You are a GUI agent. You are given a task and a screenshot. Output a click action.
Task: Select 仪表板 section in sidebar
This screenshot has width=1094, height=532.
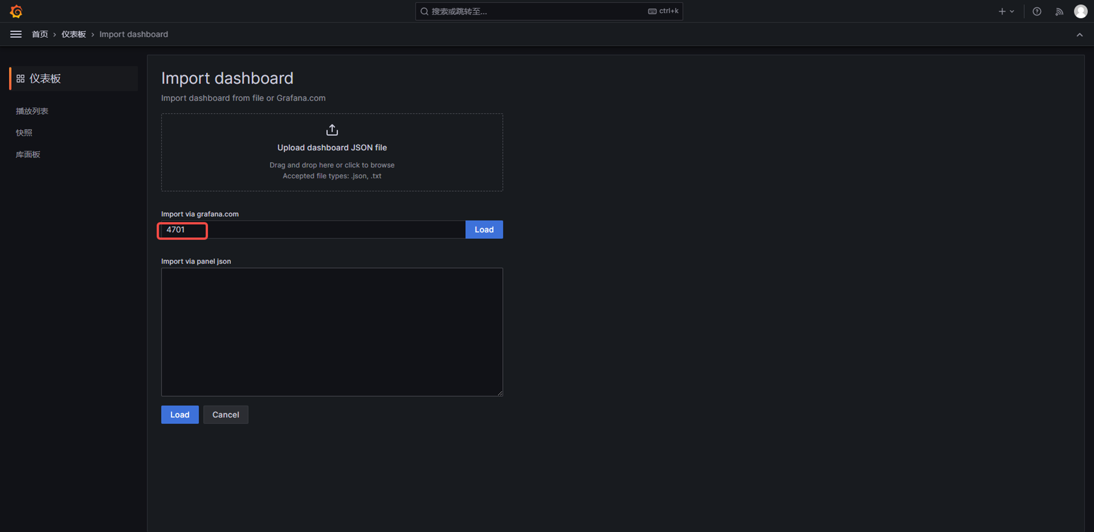click(x=74, y=78)
